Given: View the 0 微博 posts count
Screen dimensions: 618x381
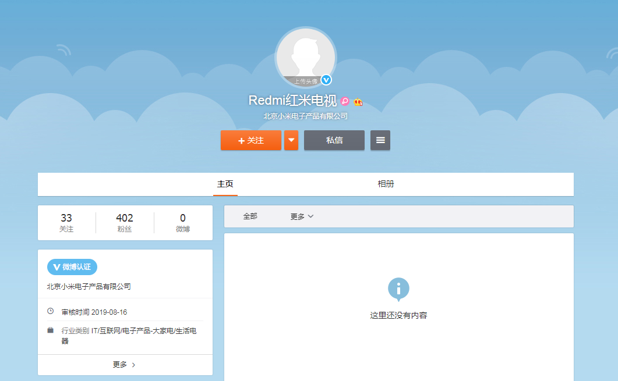Looking at the screenshot, I should click(x=183, y=223).
